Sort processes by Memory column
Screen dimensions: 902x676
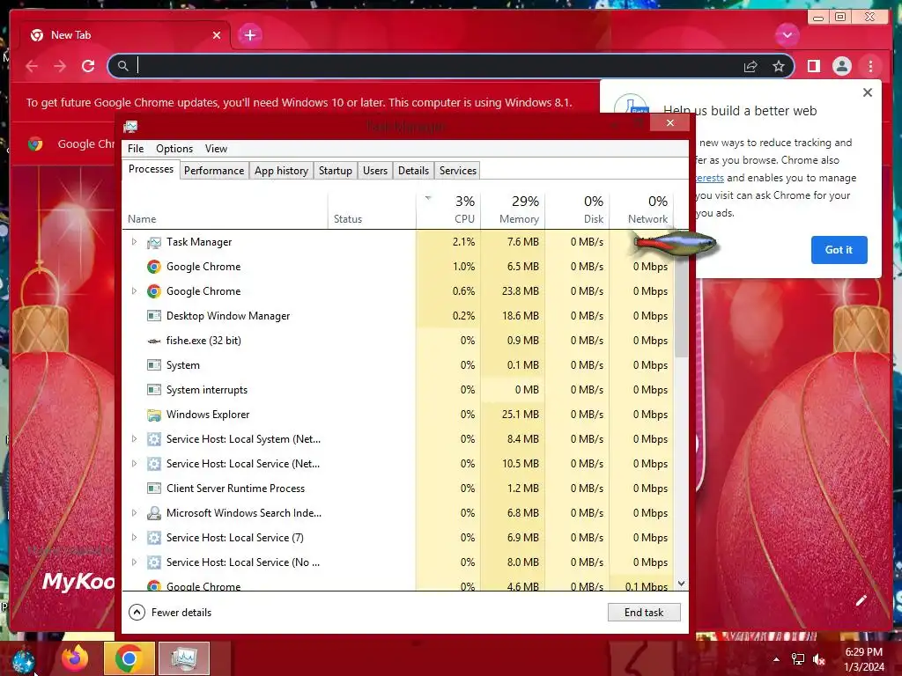[x=514, y=209]
